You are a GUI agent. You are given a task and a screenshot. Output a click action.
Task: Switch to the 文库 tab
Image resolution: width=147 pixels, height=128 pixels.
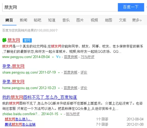(x=123, y=20)
